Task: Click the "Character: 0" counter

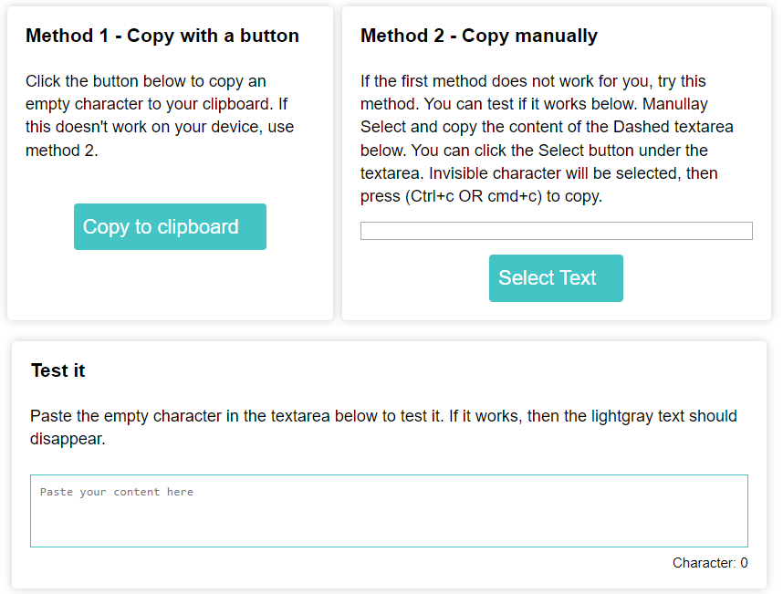Action: (710, 563)
